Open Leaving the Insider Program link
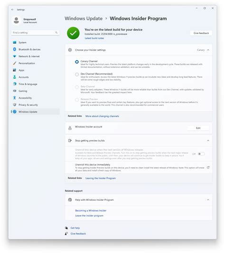225x253 pixels. tap(101, 178)
